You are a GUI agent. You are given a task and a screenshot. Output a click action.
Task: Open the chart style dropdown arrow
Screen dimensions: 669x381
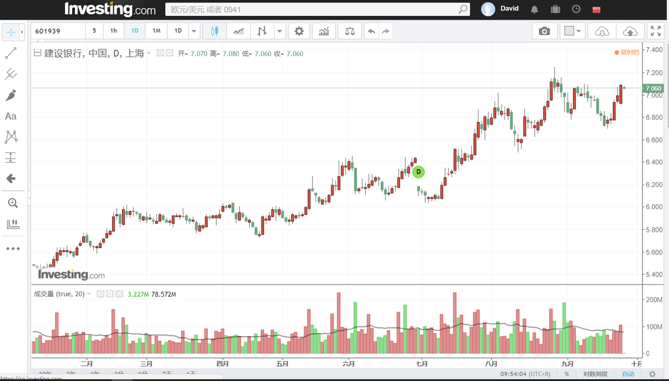[x=279, y=31]
